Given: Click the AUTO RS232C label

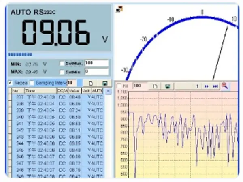Looking at the screenshot, I should coord(33,12).
